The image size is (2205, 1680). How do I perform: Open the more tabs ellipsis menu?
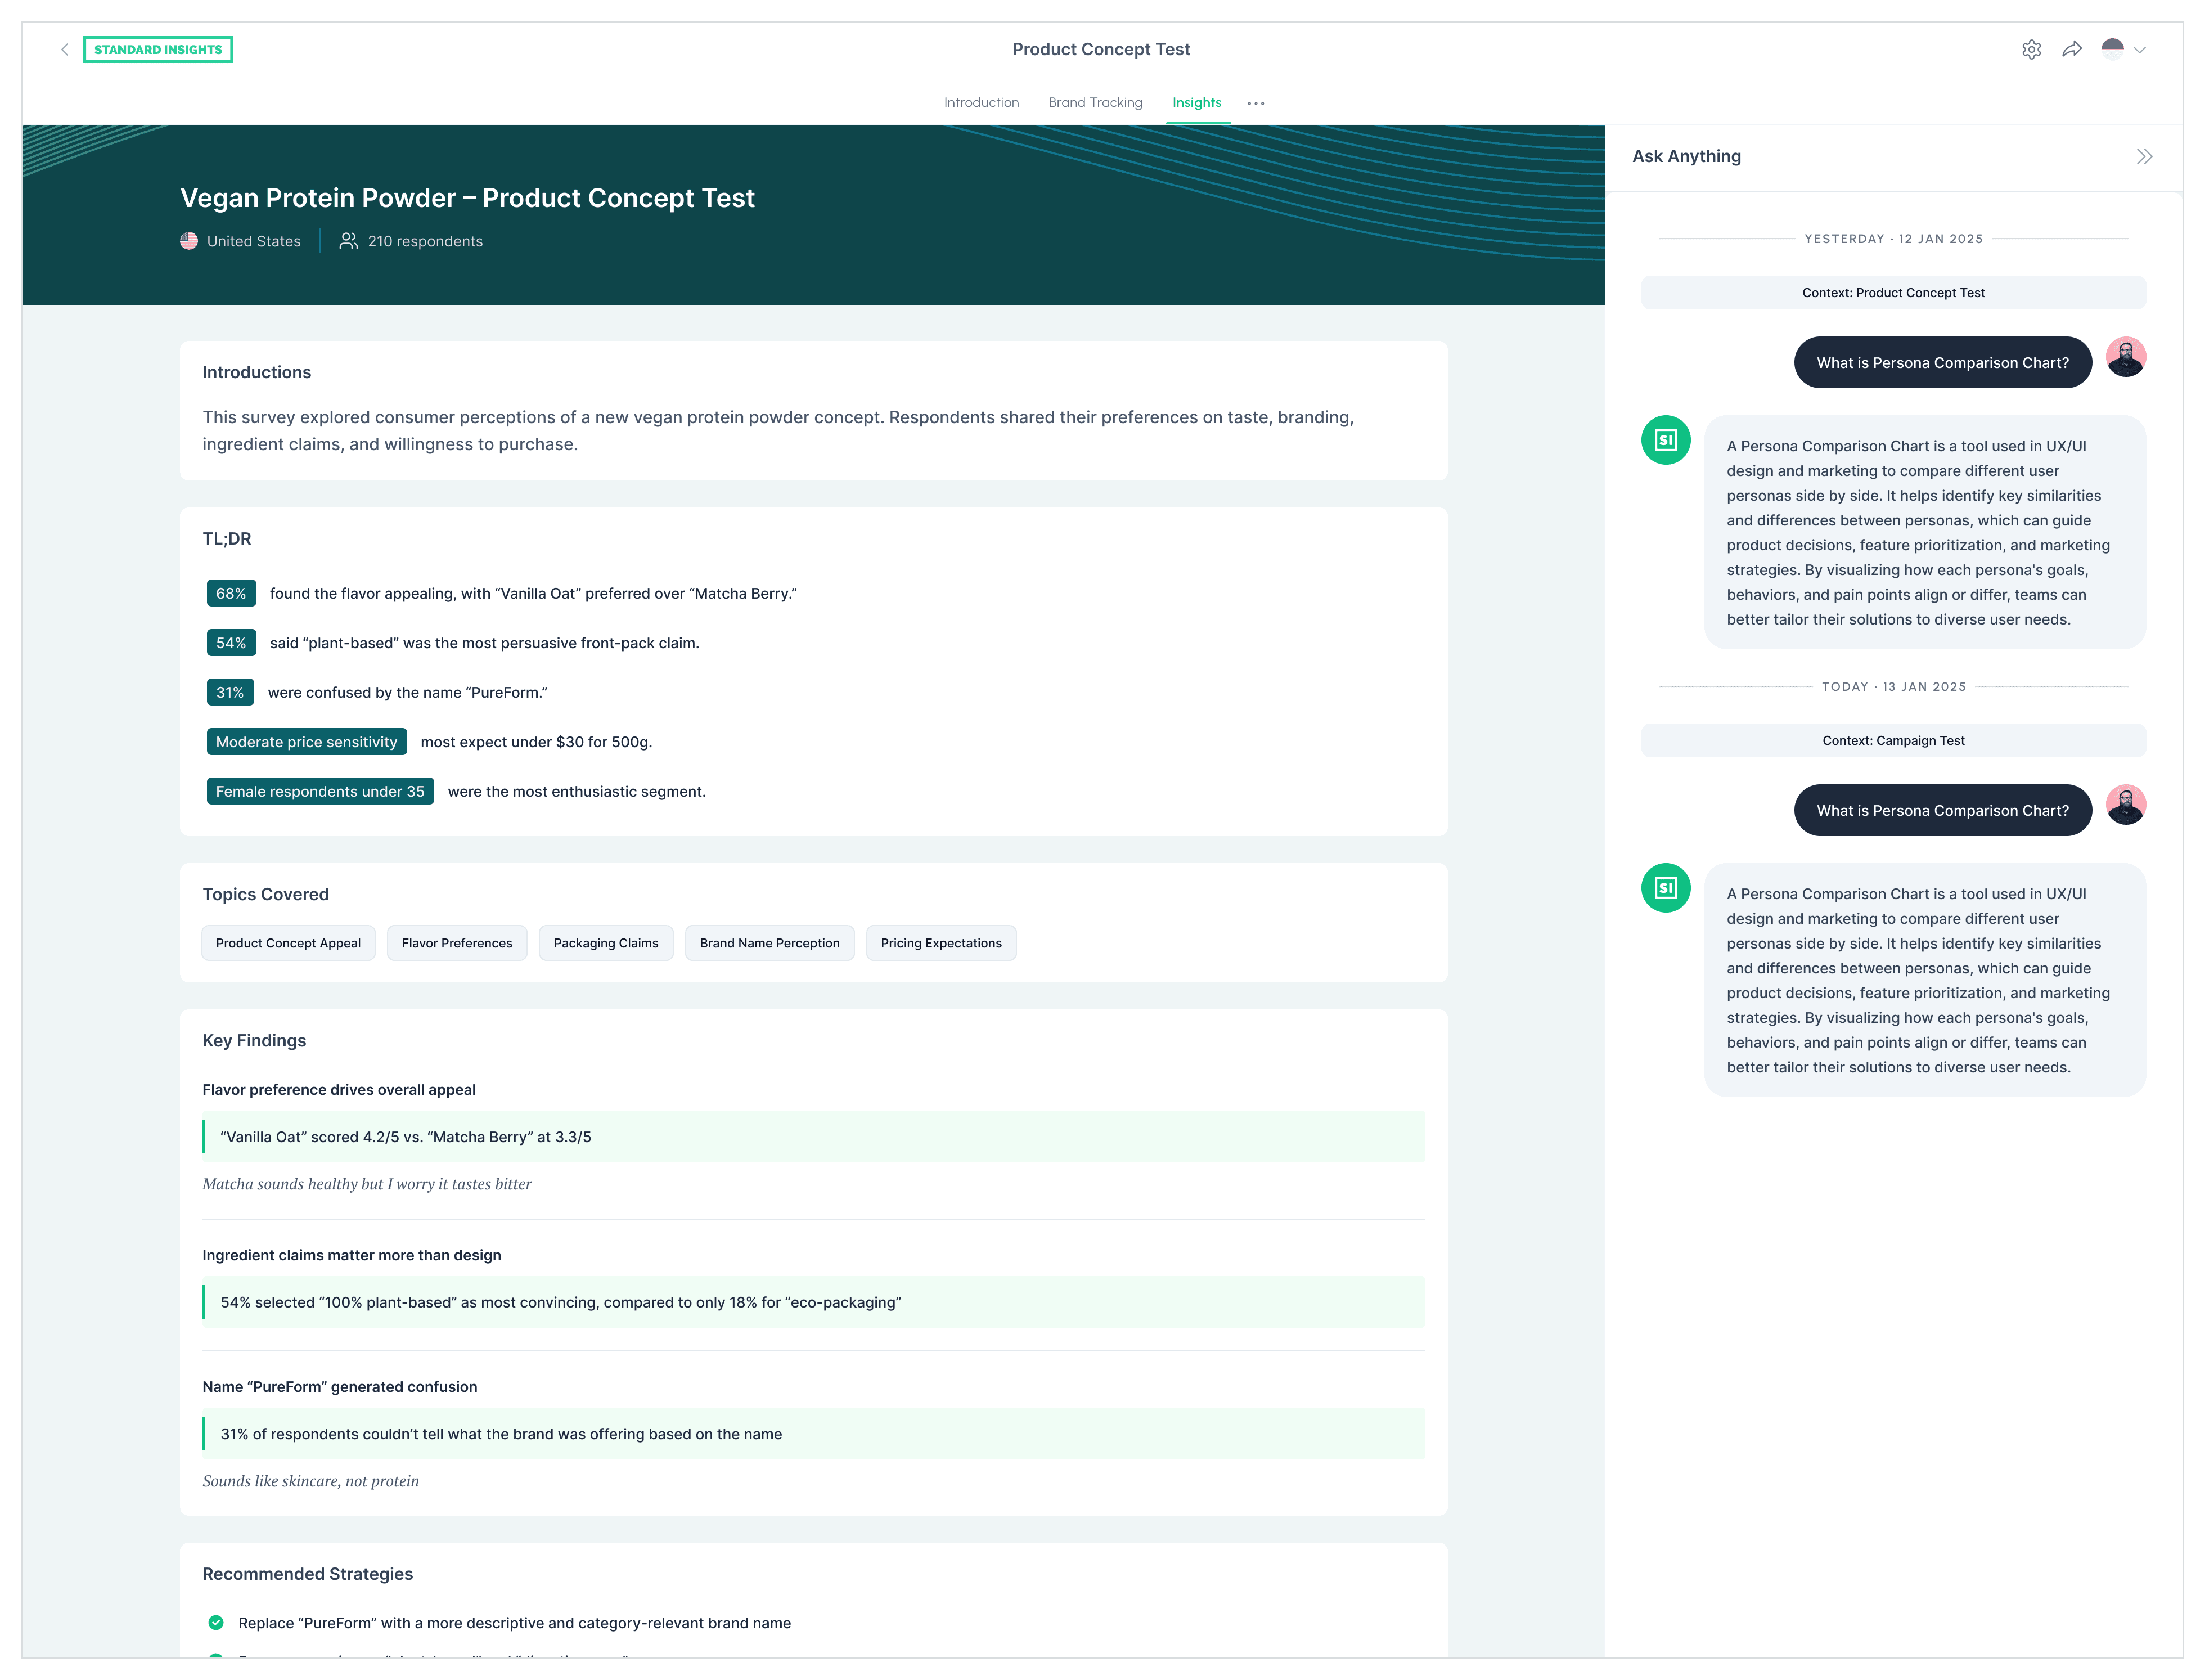coord(1255,103)
